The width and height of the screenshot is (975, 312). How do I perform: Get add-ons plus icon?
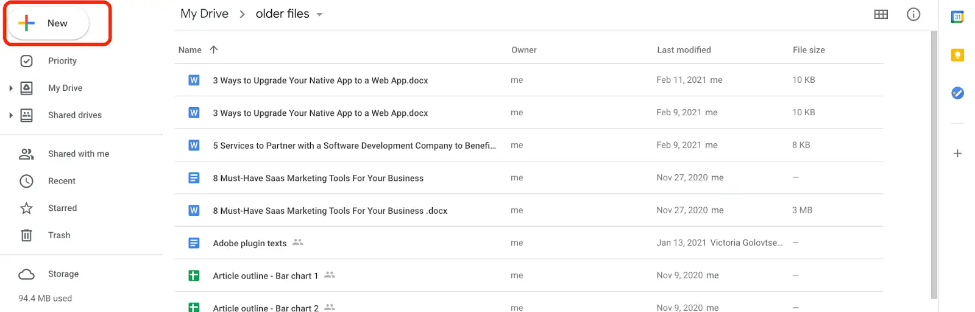[x=957, y=154]
